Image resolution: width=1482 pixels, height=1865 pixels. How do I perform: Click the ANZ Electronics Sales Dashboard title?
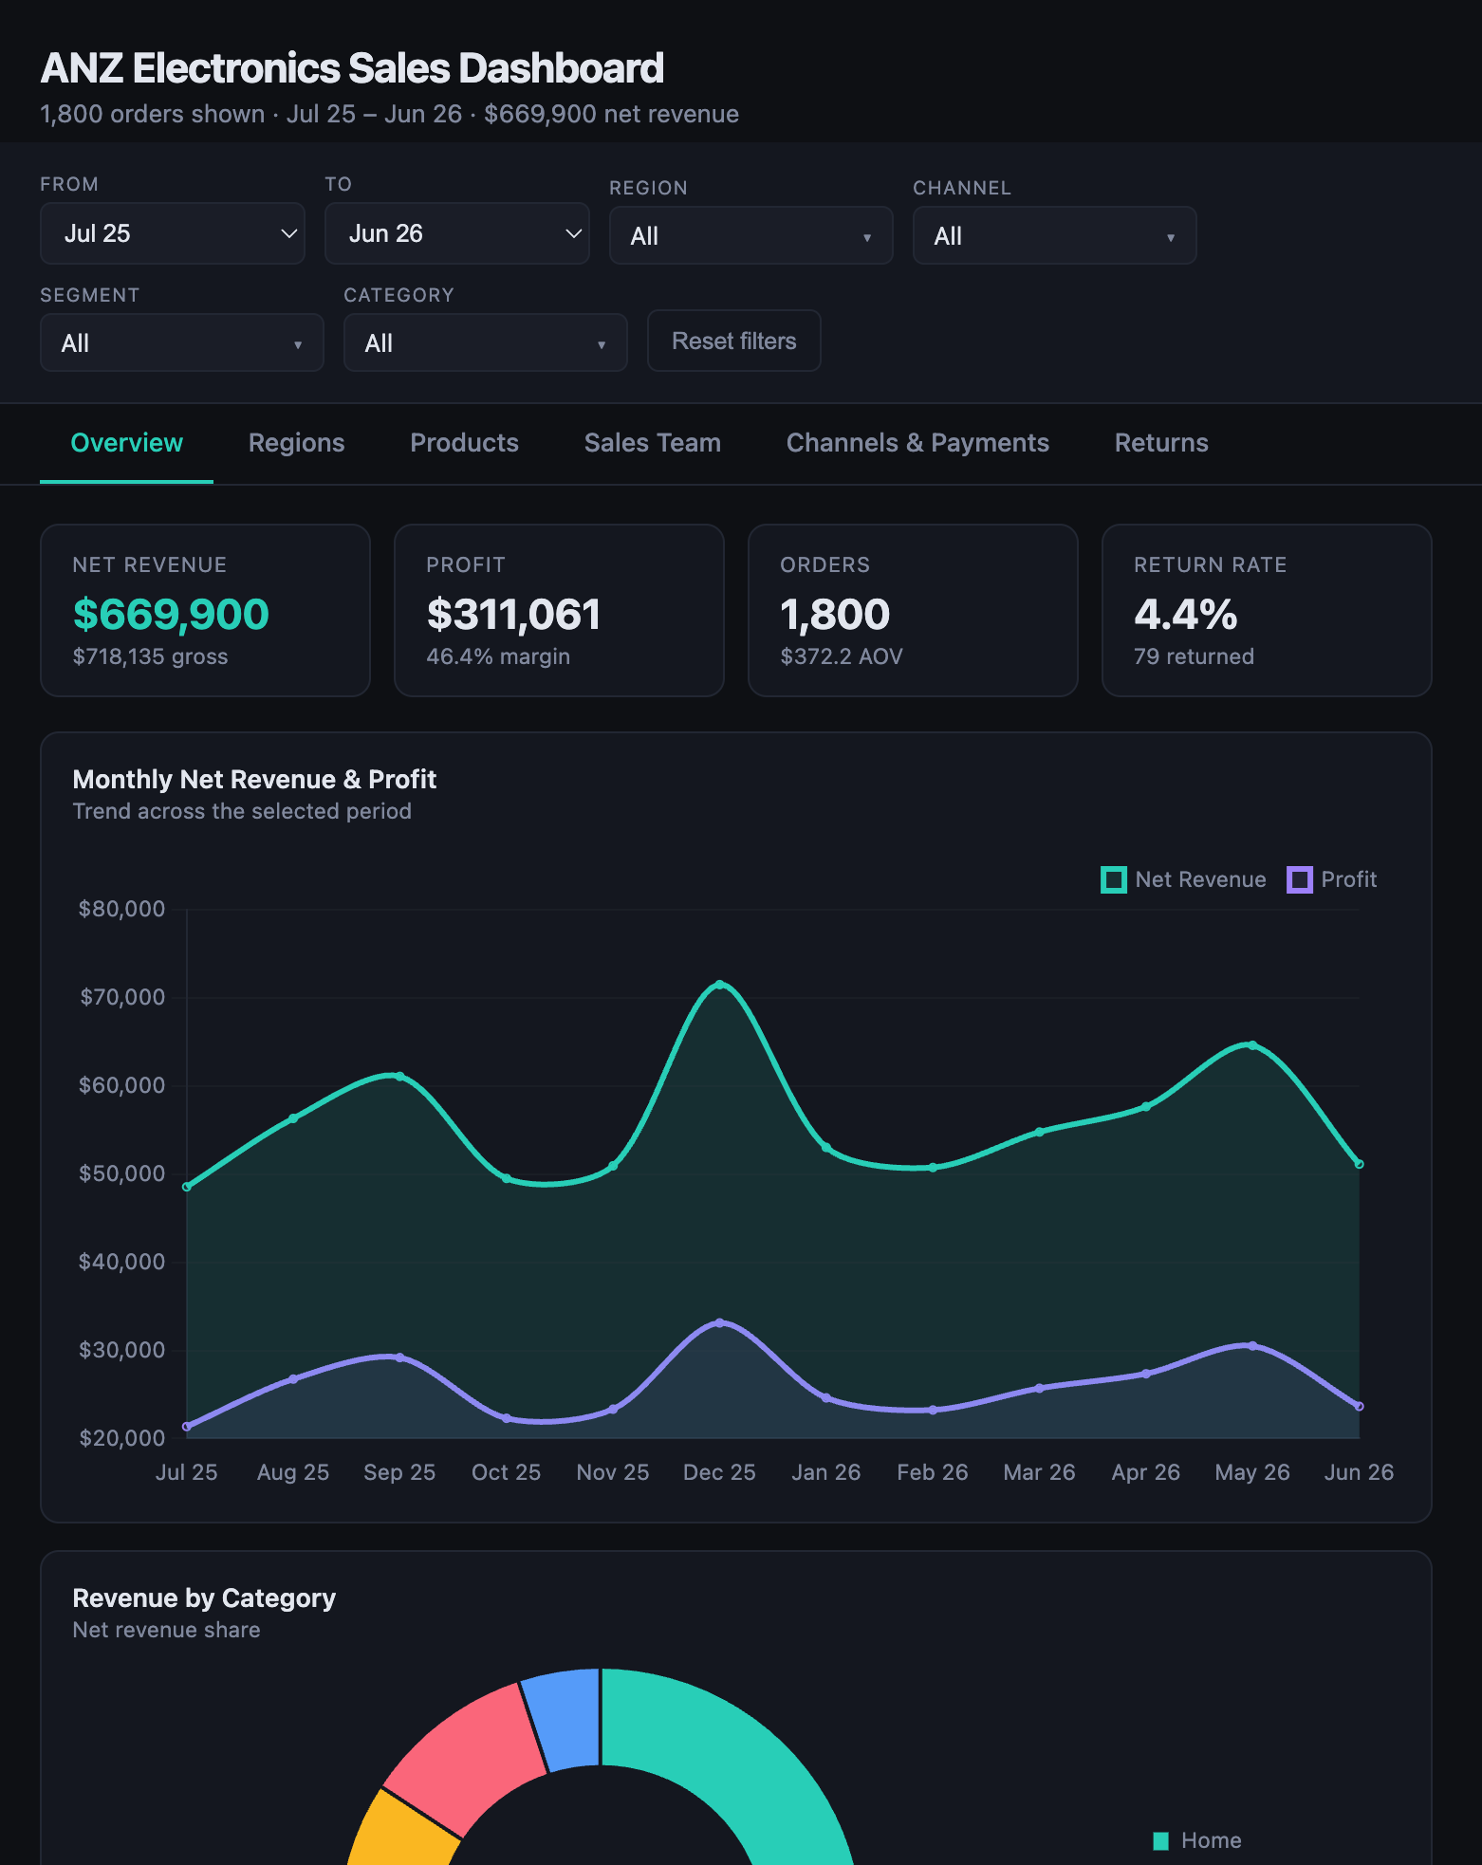tap(352, 68)
